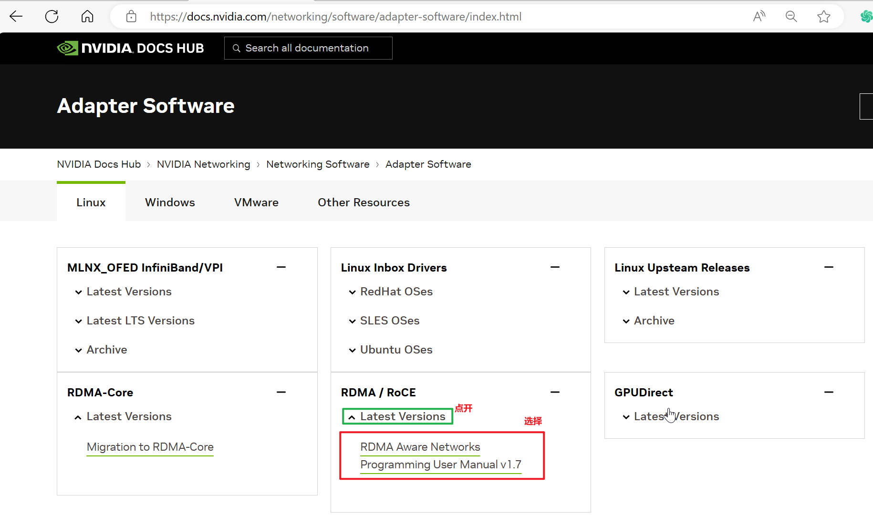Go to Networking Software breadcrumb
The width and height of the screenshot is (873, 525).
(x=318, y=164)
